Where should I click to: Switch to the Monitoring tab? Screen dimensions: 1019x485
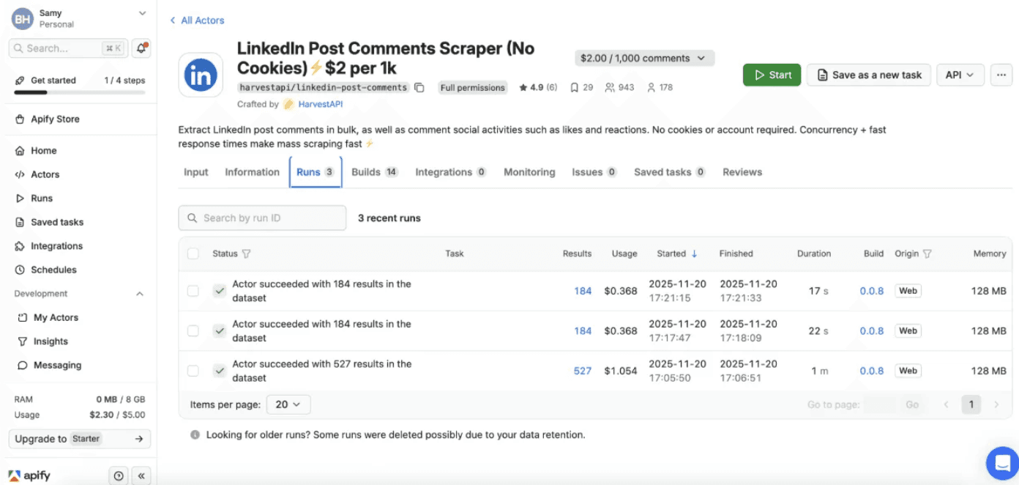click(529, 172)
